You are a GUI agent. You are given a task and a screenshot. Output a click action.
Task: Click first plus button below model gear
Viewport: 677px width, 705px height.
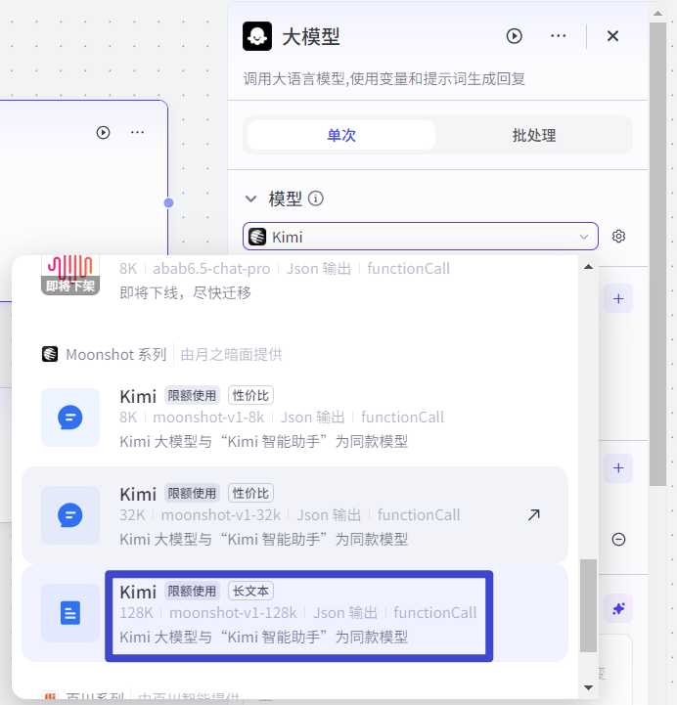(x=618, y=298)
